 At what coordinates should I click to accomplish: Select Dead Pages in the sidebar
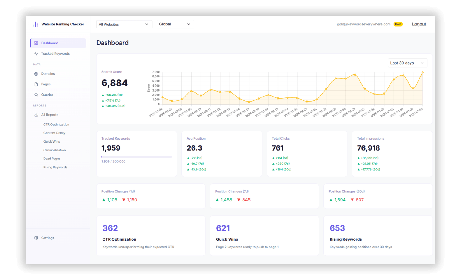tap(52, 159)
